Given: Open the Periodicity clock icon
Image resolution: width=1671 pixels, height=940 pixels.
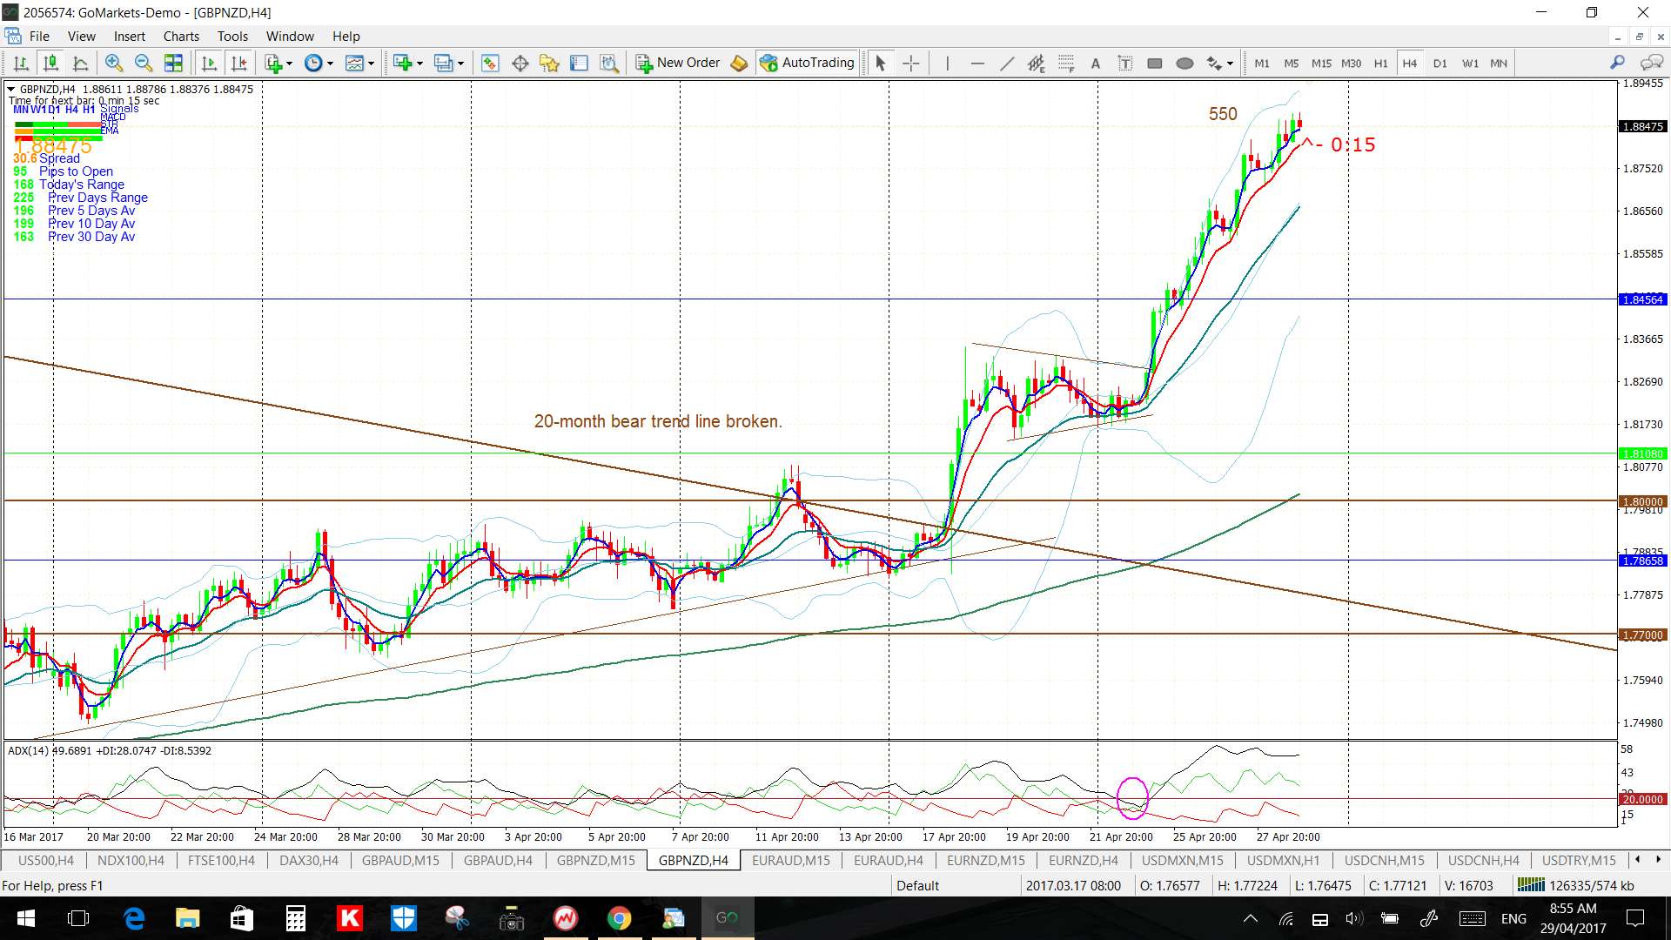Looking at the screenshot, I should pos(314,63).
